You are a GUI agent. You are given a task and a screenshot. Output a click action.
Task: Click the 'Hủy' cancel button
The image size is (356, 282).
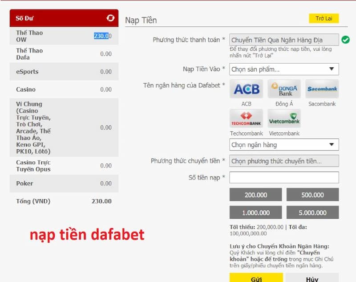(312, 278)
